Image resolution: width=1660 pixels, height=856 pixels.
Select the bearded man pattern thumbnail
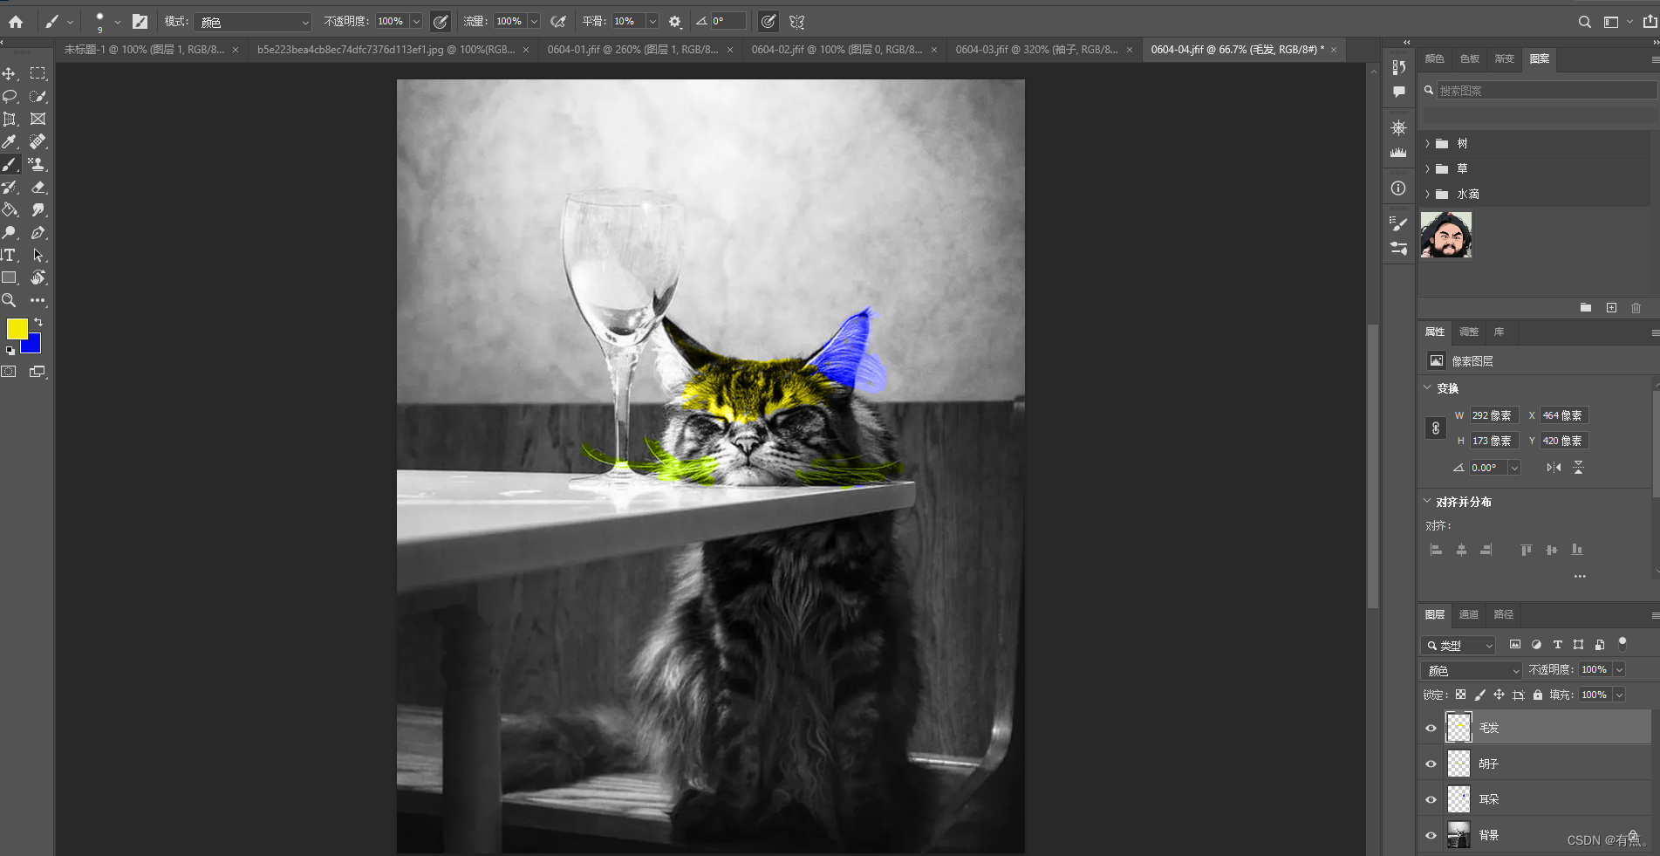click(1446, 236)
